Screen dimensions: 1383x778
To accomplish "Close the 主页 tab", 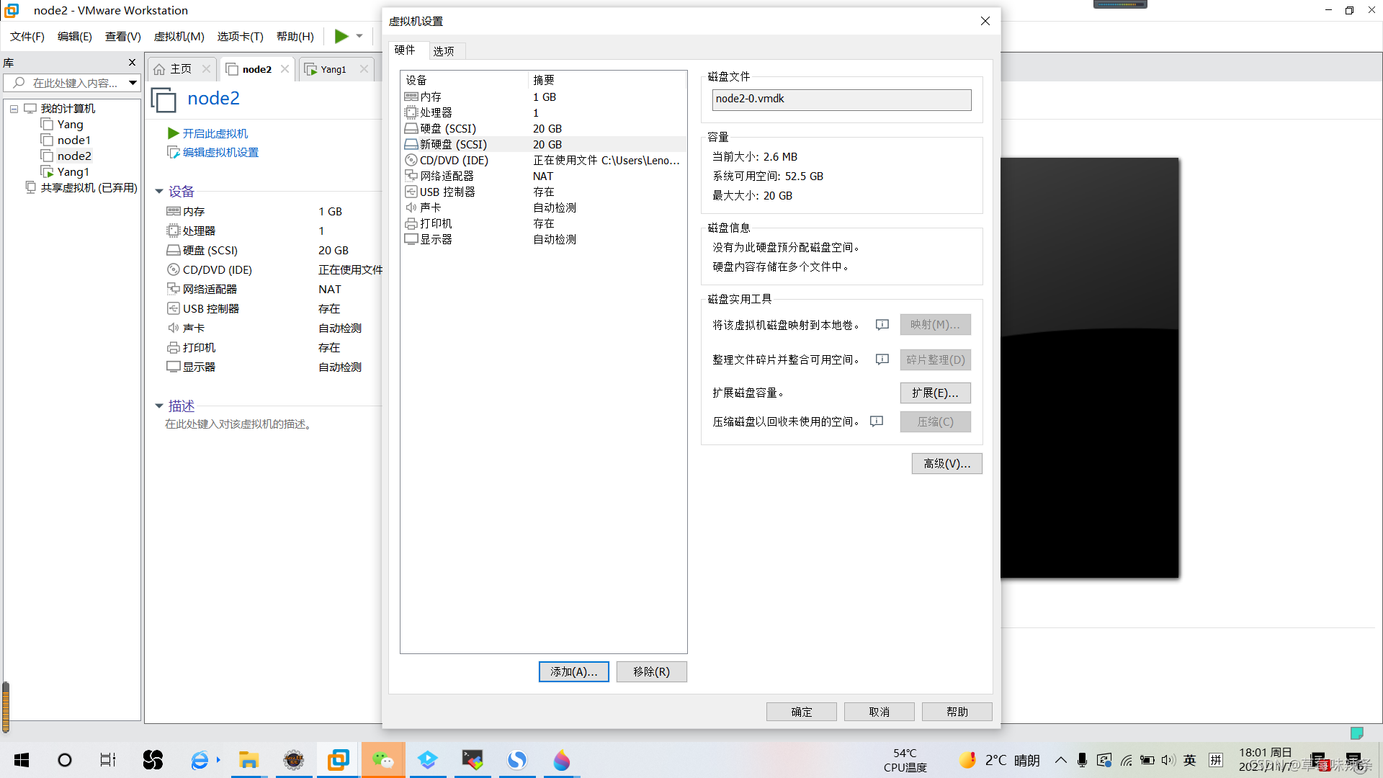I will point(206,69).
